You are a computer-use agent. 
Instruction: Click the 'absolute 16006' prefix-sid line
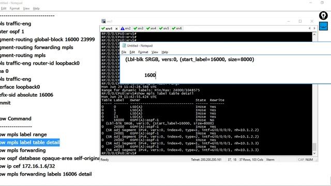click(26, 95)
